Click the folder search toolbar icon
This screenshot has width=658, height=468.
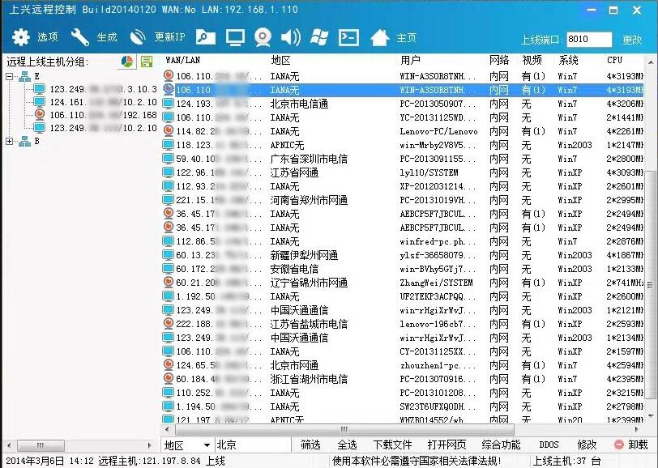click(206, 37)
